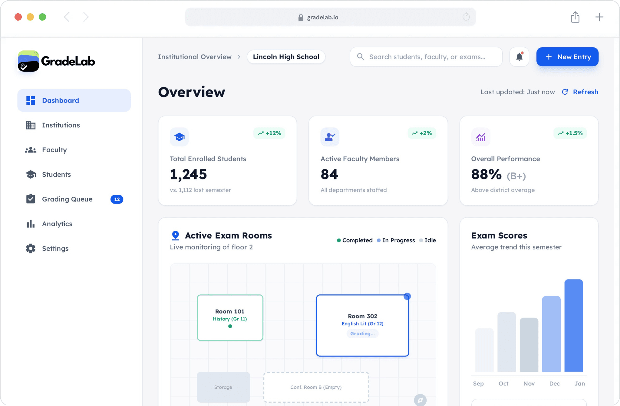620x406 pixels.
Task: Click the Jan bar in Exam Scores
Action: pyautogui.click(x=574, y=326)
